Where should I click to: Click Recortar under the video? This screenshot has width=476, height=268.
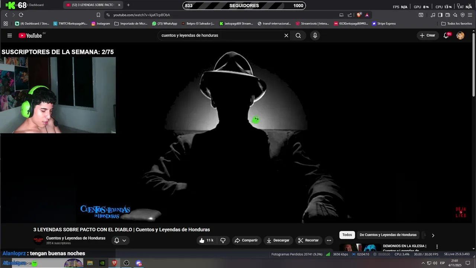(x=309, y=240)
